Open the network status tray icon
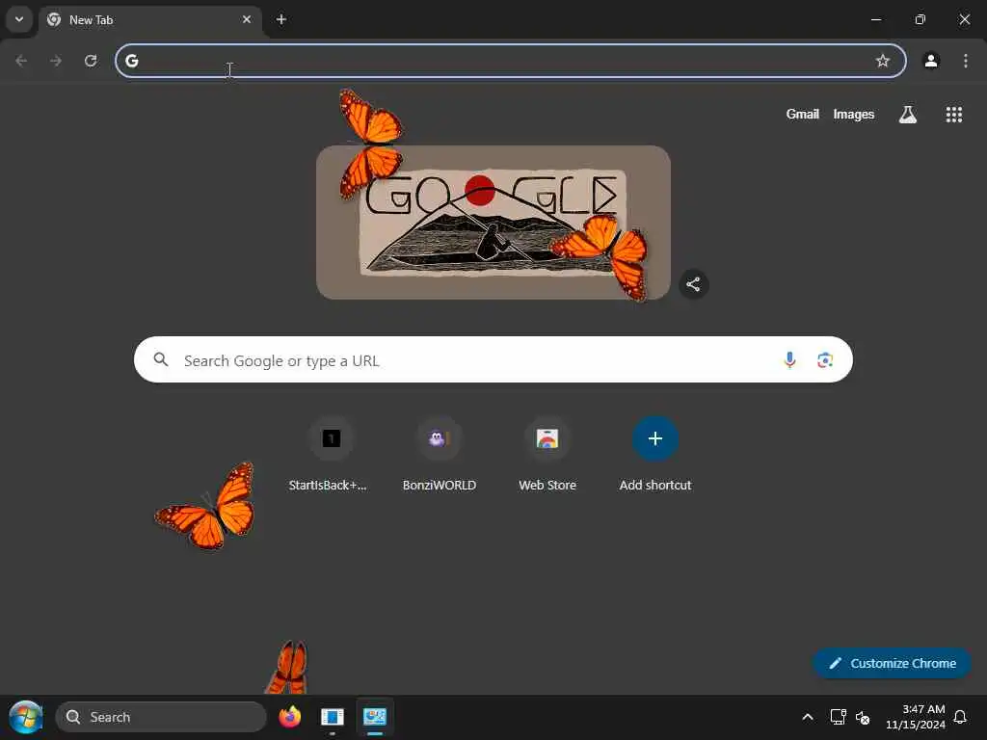 pyautogui.click(x=838, y=717)
